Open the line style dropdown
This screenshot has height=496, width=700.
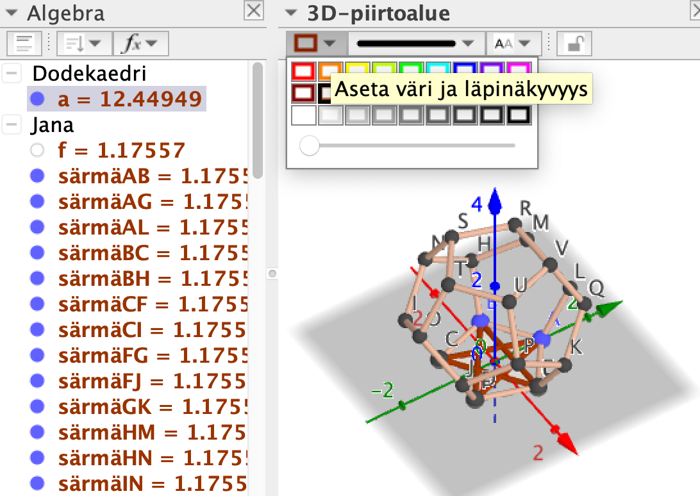[x=415, y=44]
